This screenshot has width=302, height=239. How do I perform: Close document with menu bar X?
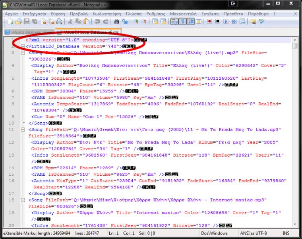point(295,14)
